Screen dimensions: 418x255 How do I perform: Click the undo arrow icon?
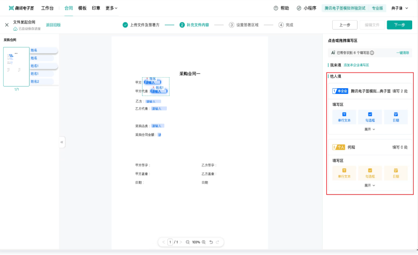[211, 242]
